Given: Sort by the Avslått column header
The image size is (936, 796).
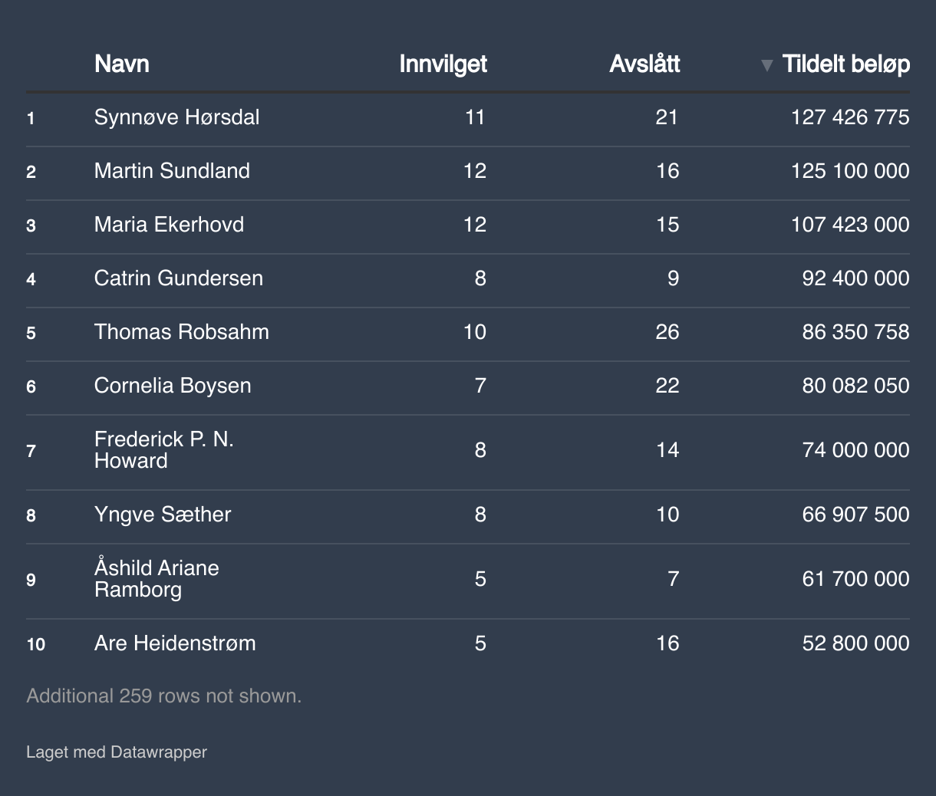Looking at the screenshot, I should pos(644,64).
